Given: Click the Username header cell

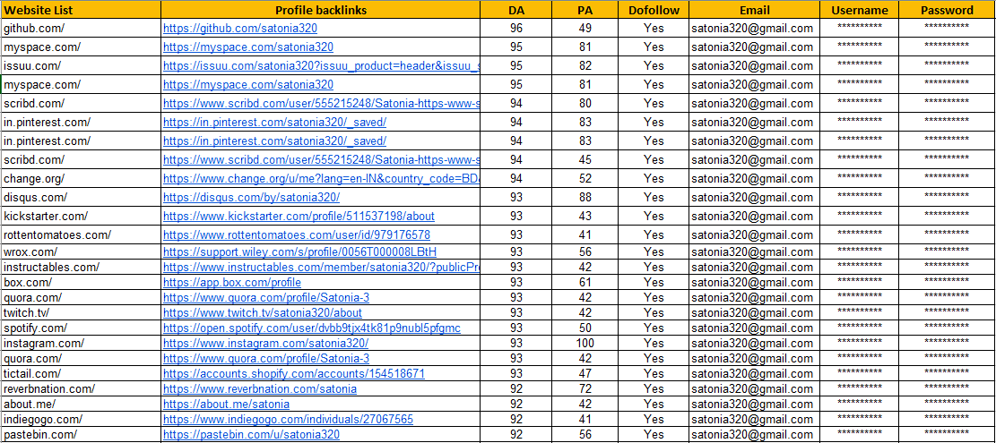Looking at the screenshot, I should [x=860, y=10].
